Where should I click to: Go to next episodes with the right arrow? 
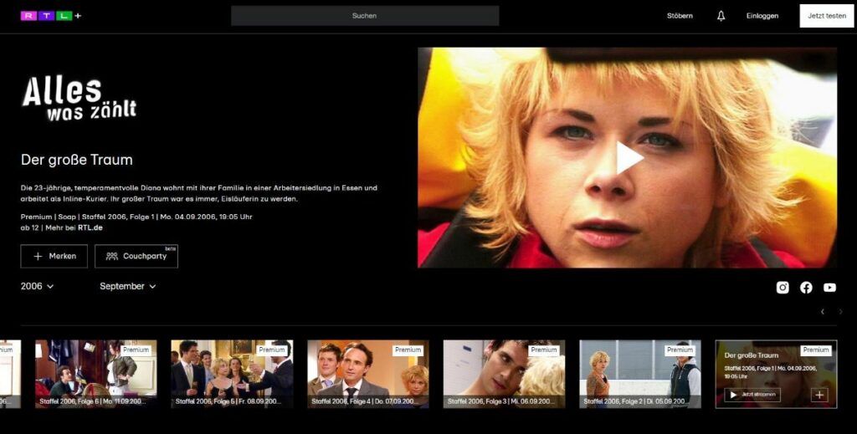point(840,312)
